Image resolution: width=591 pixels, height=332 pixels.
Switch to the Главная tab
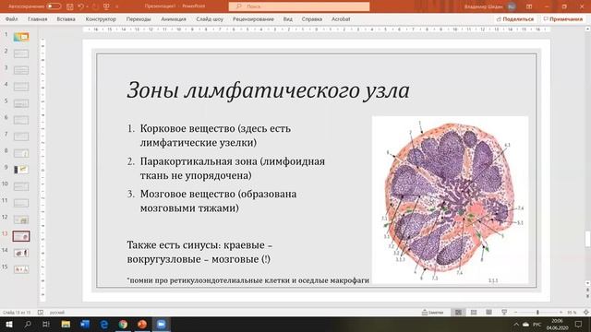37,18
